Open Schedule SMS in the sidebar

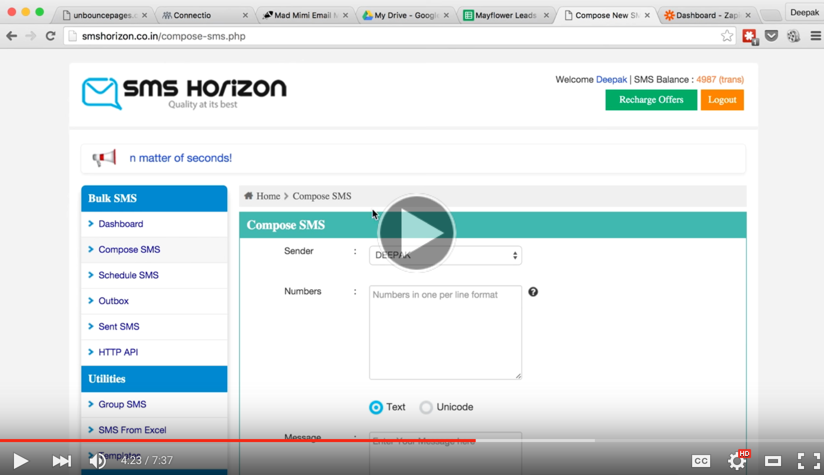click(x=128, y=275)
